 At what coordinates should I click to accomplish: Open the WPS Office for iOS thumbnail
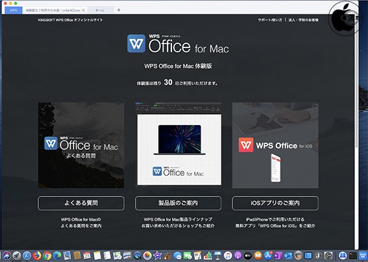(275, 145)
